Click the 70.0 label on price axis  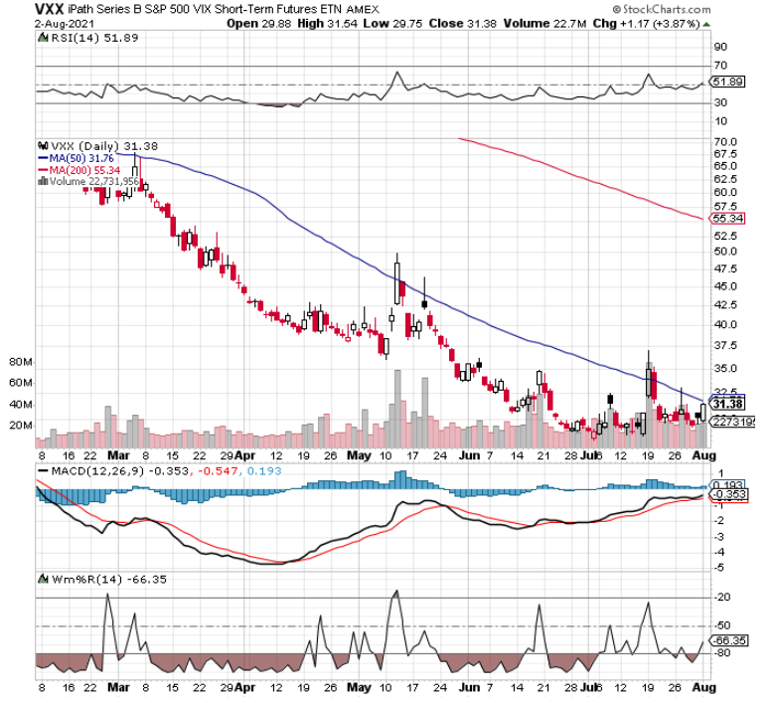[725, 142]
